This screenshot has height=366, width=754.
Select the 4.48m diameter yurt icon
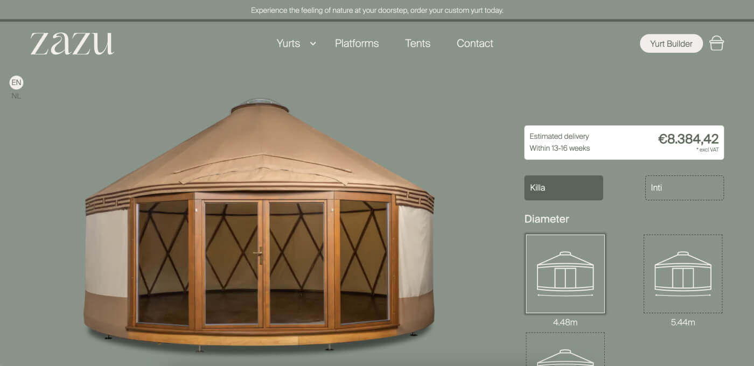tap(565, 273)
